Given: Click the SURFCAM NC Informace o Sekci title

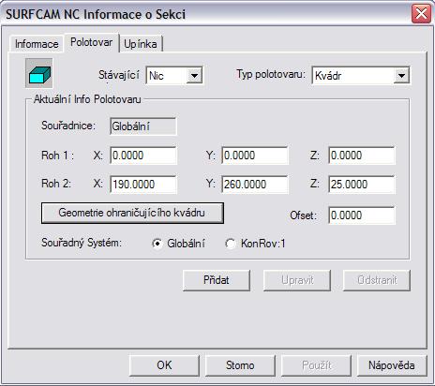Looking at the screenshot, I should (96, 14).
